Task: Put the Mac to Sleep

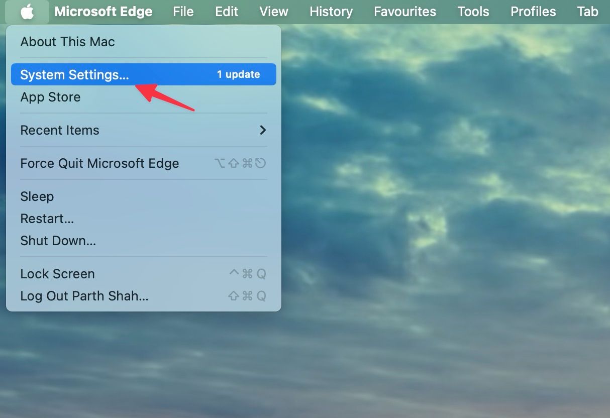Action: pyautogui.click(x=37, y=196)
